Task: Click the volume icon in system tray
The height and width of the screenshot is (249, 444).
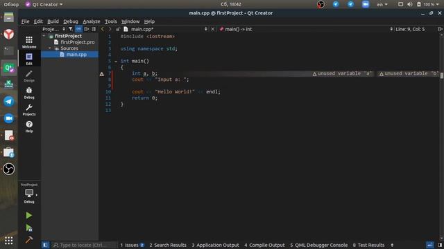Action: (x=410, y=4)
